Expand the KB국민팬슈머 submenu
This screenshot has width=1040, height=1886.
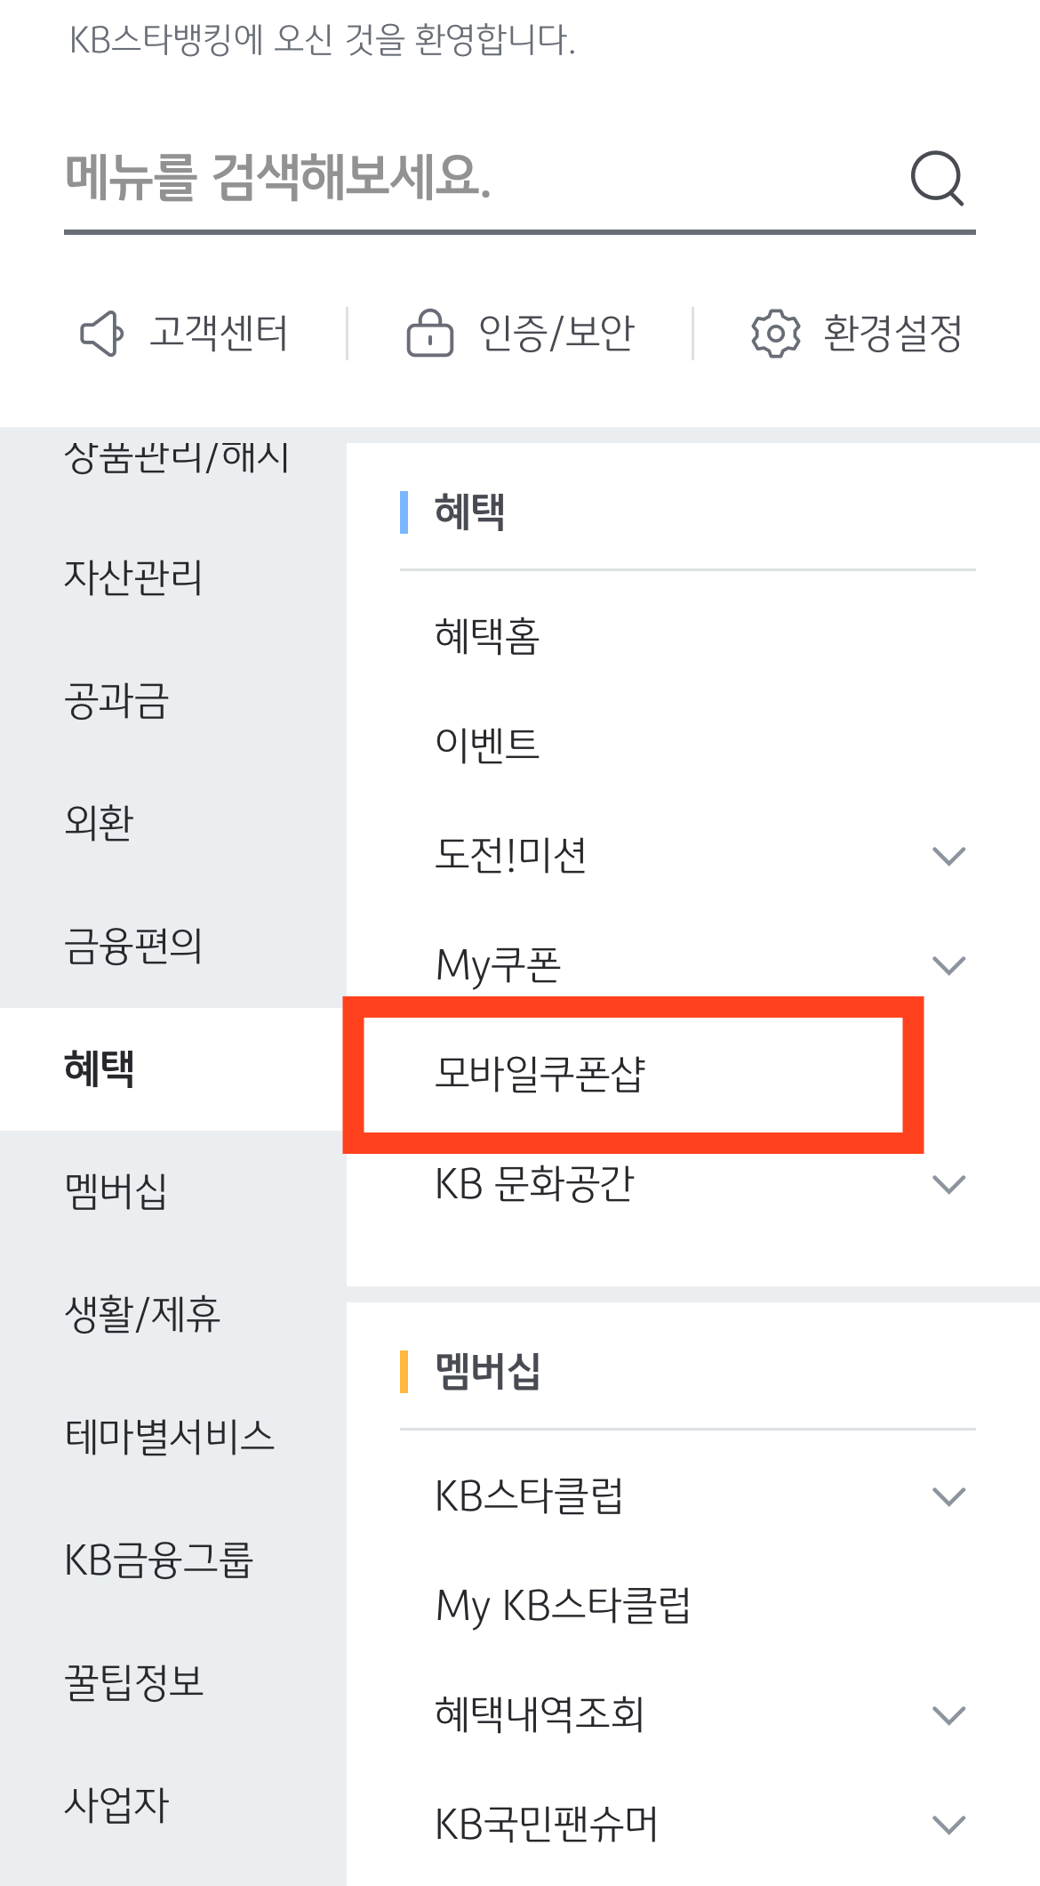(948, 1823)
